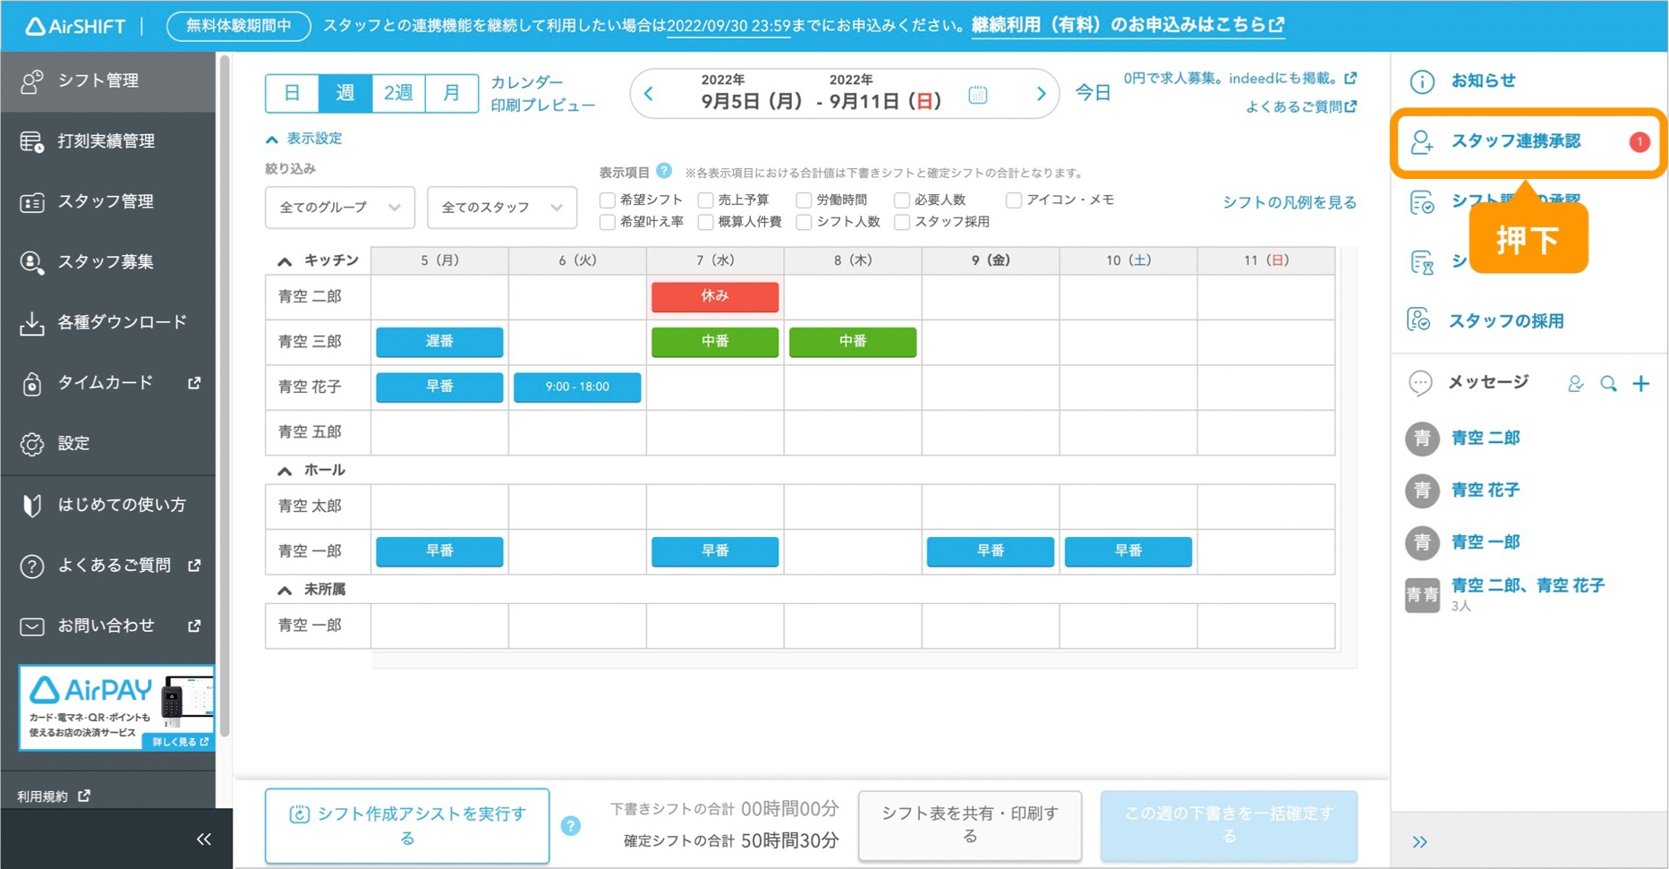Enable the 希望シフト checkbox
Viewport: 1669px width, 869px height.
click(608, 200)
